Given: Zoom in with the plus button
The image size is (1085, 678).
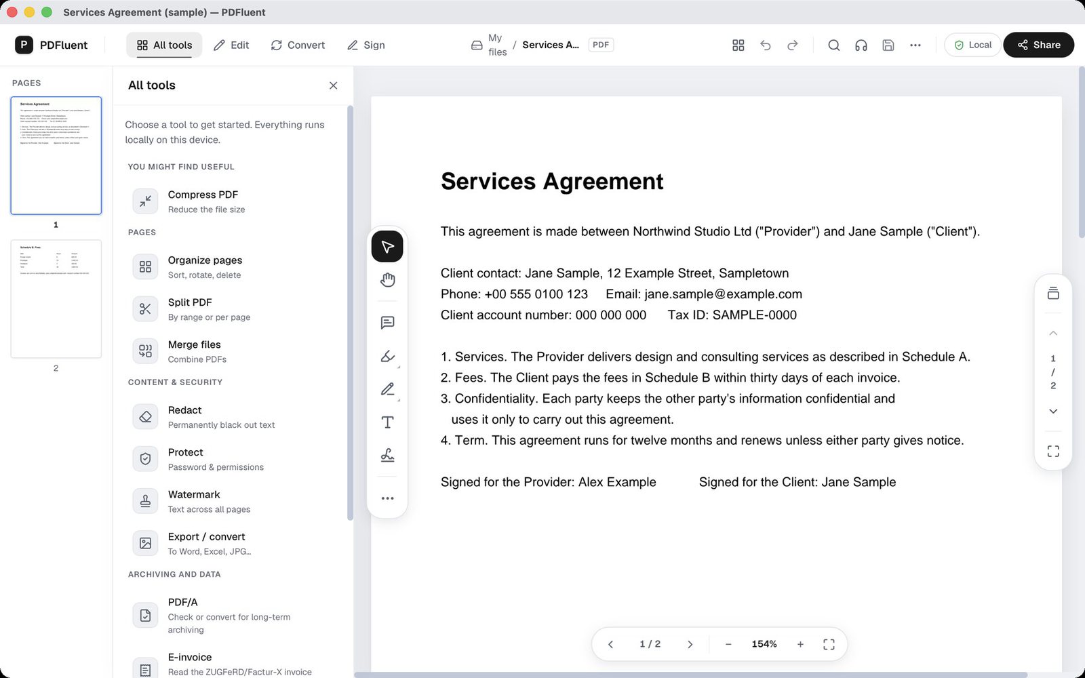Looking at the screenshot, I should 800,644.
